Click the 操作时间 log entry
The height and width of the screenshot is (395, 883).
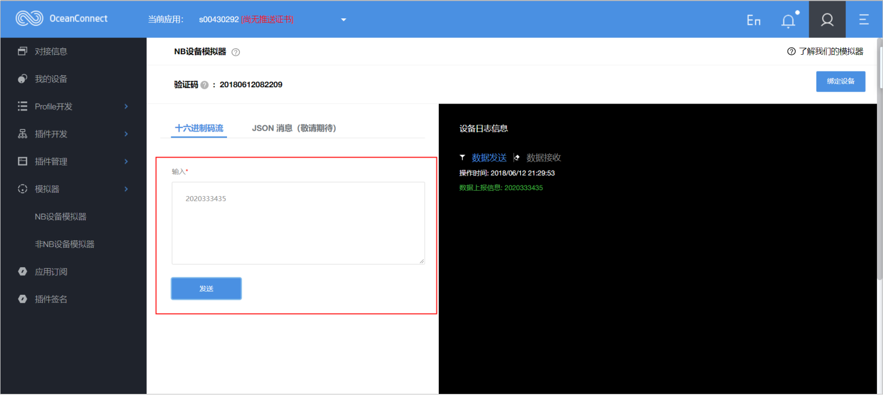click(507, 173)
